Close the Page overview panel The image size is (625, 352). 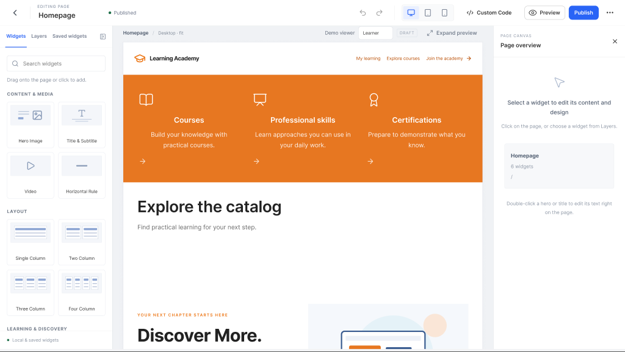615,41
